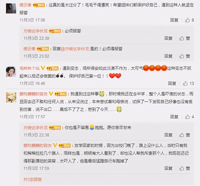Reply to the 17:57 comment by 爱吃糖糖的容友

coord(174,117)
